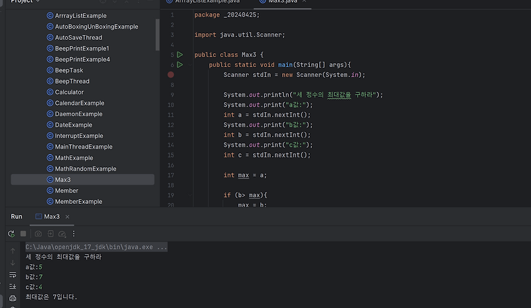Stop the running Max3 process
531x308 pixels.
coord(23,234)
